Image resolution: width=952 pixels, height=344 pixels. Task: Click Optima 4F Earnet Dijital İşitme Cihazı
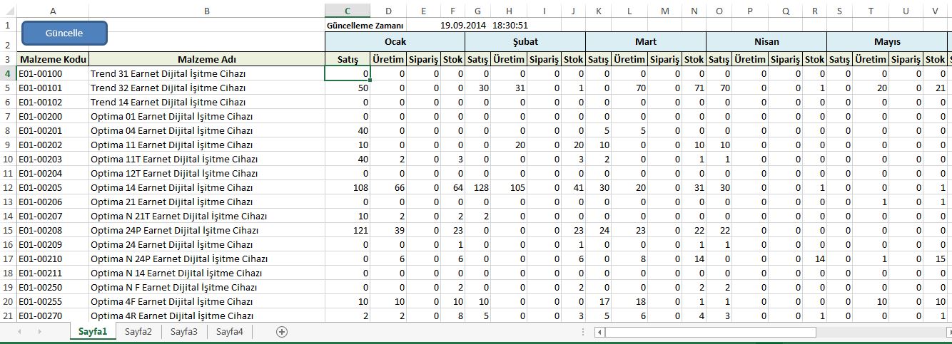[207, 301]
